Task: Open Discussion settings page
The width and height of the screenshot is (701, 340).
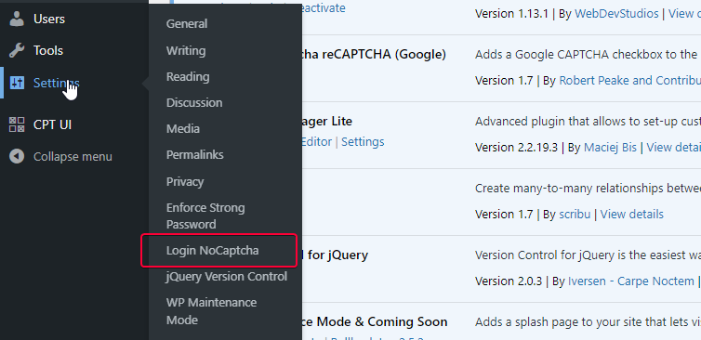Action: point(194,103)
